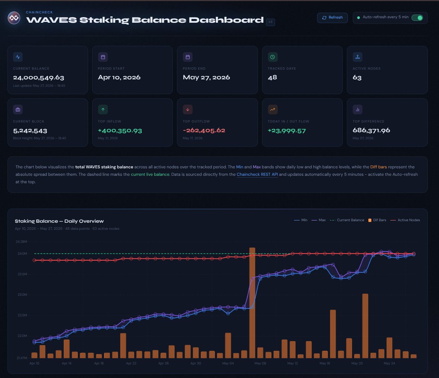Toggle the Auto-refresh every 5 min switch
The width and height of the screenshot is (439, 378).
coord(417,18)
